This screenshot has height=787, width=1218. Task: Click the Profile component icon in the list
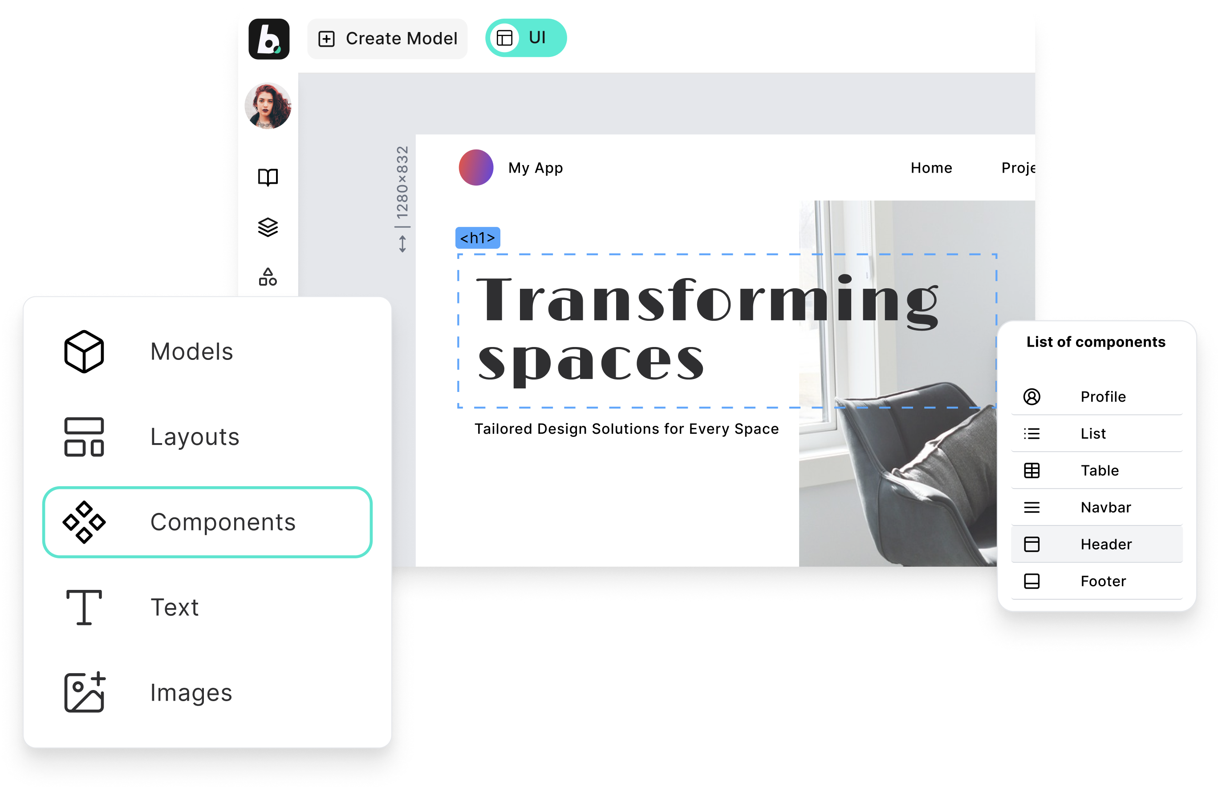pos(1032,396)
